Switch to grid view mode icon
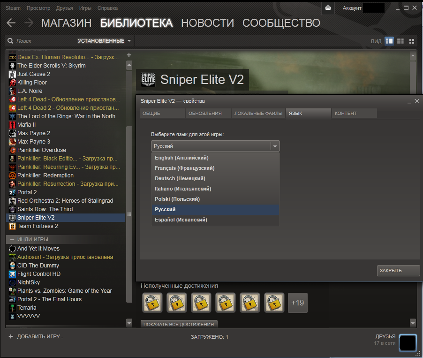Image resolution: width=423 pixels, height=358 pixels. click(x=412, y=41)
